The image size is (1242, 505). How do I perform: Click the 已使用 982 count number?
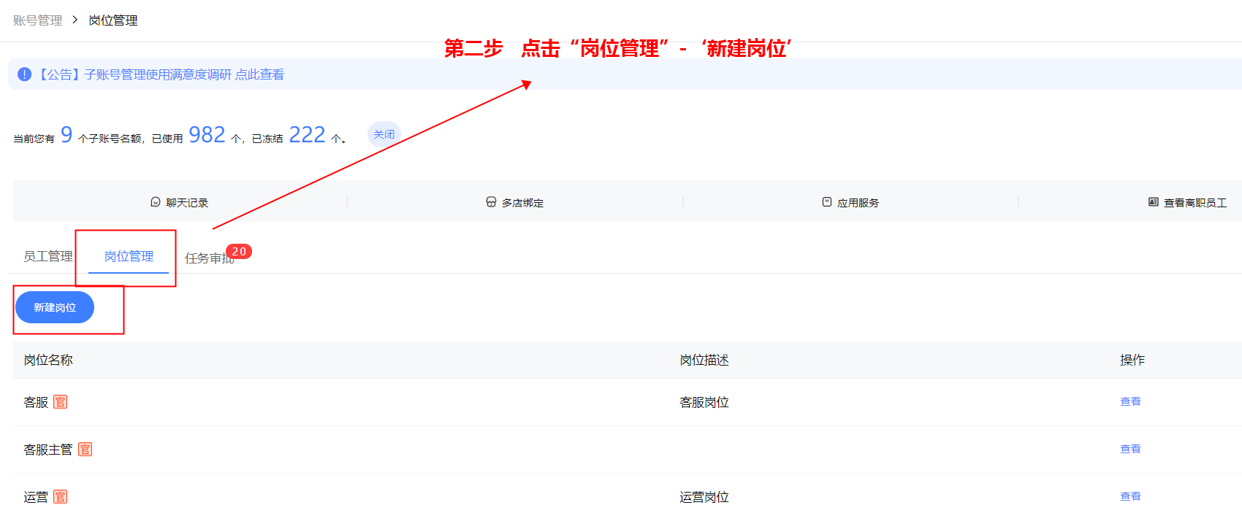(207, 135)
